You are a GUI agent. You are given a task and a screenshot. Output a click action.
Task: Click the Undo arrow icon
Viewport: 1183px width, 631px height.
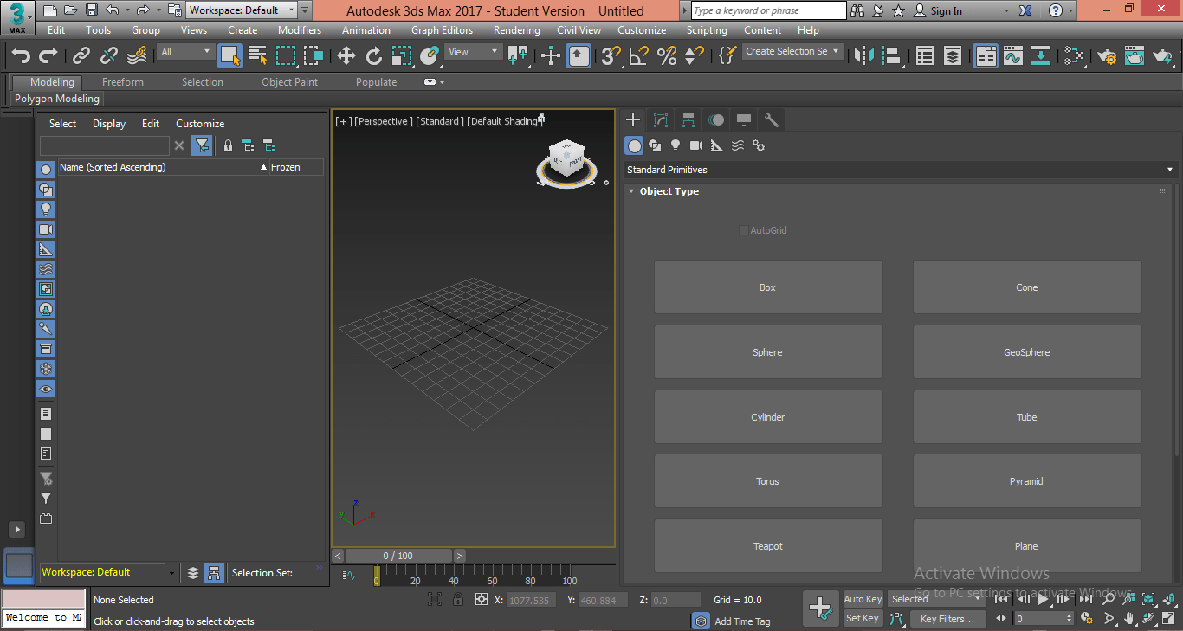(21, 56)
